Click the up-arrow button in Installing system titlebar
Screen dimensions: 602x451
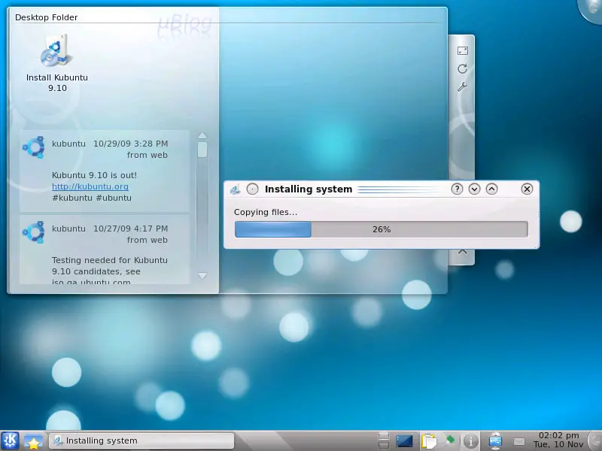492,189
